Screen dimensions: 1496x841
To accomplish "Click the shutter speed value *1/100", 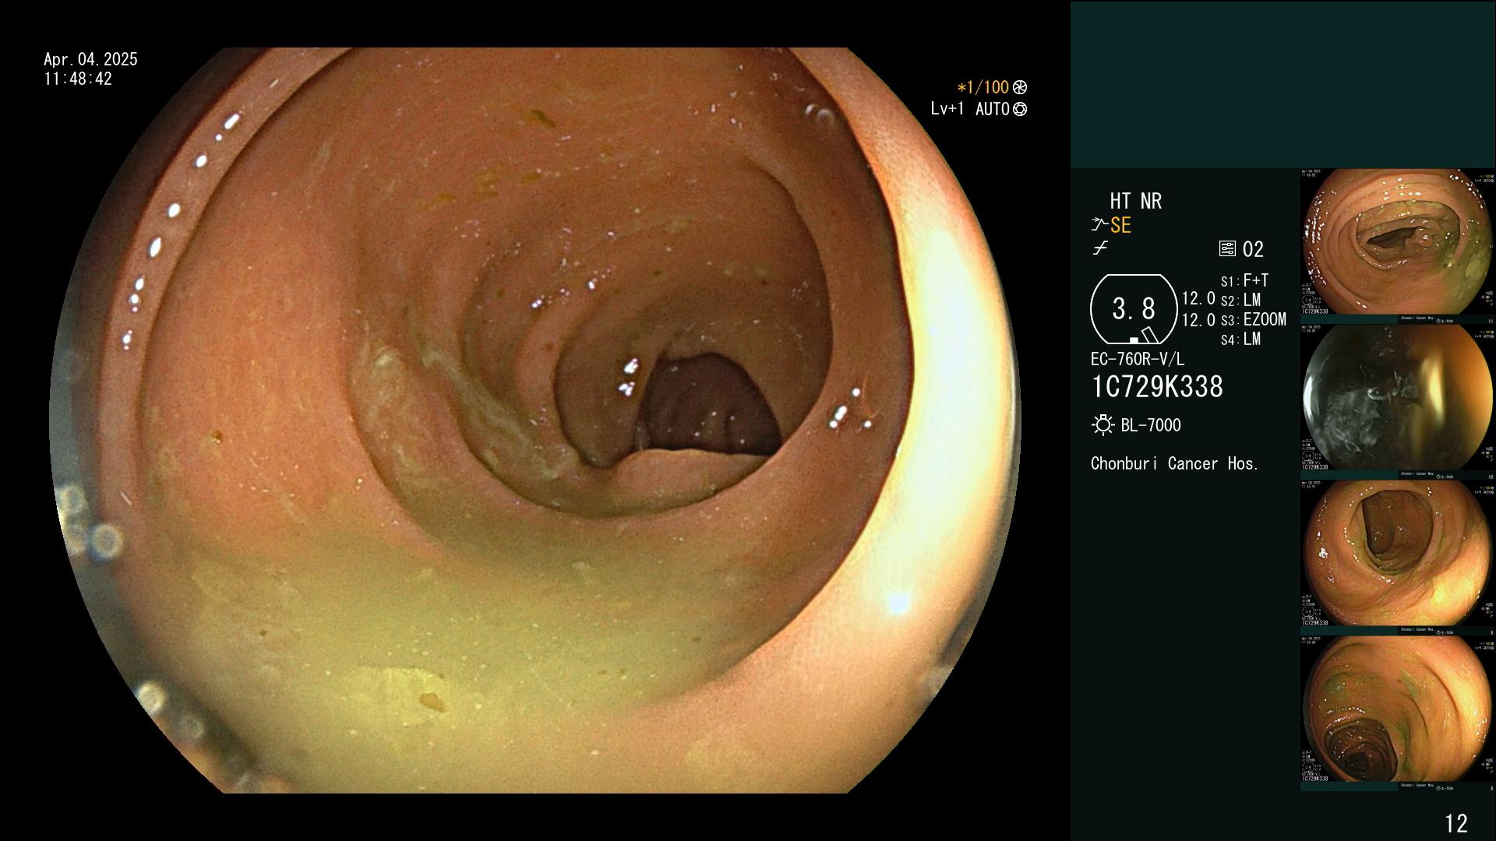I will pos(983,87).
